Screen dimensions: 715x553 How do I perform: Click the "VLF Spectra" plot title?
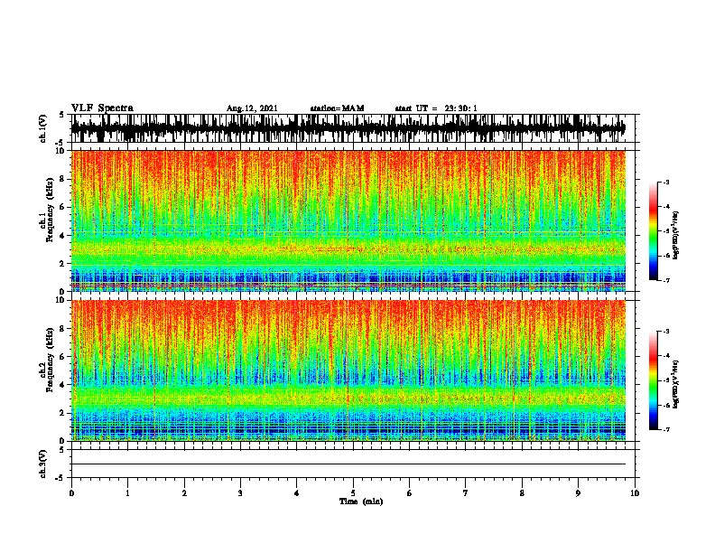pyautogui.click(x=102, y=108)
